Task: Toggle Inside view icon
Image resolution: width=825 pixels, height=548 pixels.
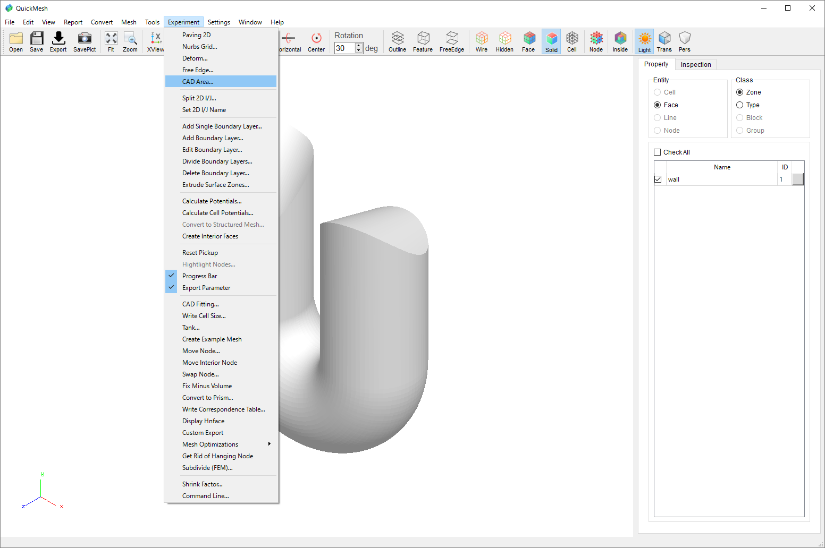Action: point(620,41)
